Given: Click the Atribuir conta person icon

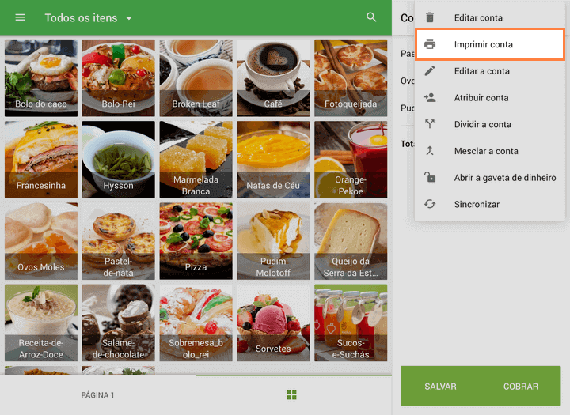Looking at the screenshot, I should (430, 98).
